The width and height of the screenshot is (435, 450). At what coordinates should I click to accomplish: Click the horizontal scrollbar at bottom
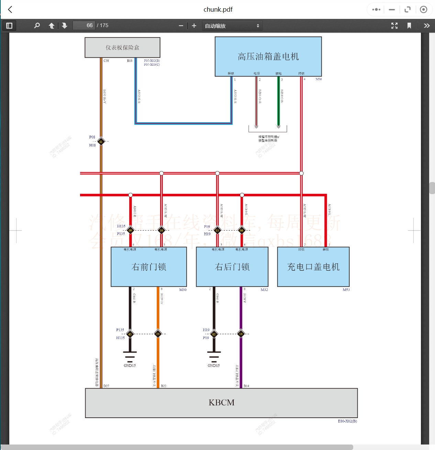point(177,447)
